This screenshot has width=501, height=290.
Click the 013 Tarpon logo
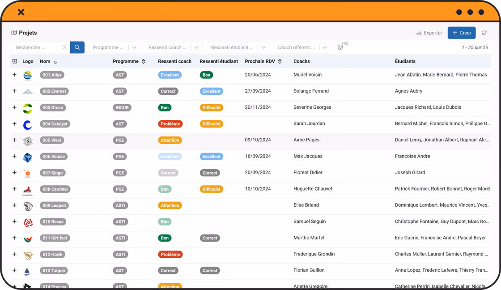point(27,272)
